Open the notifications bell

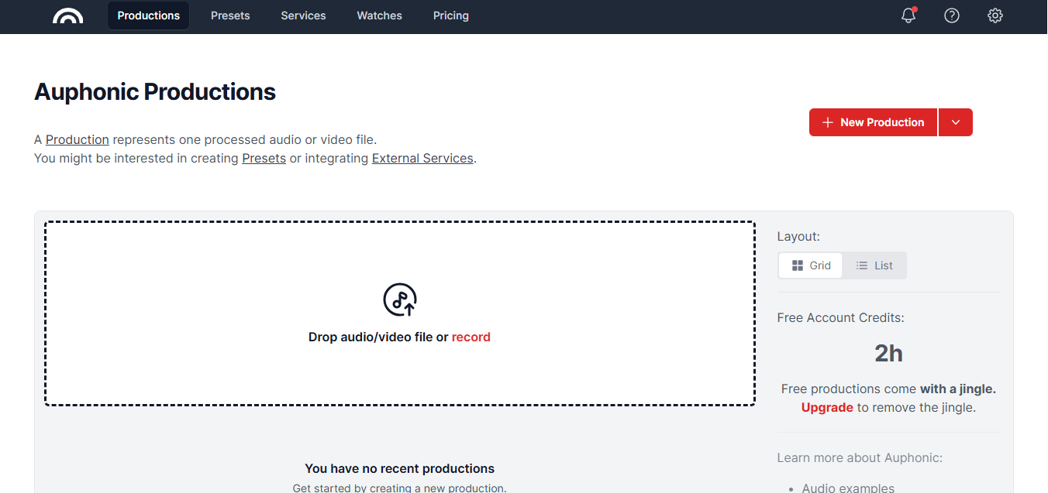coord(908,15)
